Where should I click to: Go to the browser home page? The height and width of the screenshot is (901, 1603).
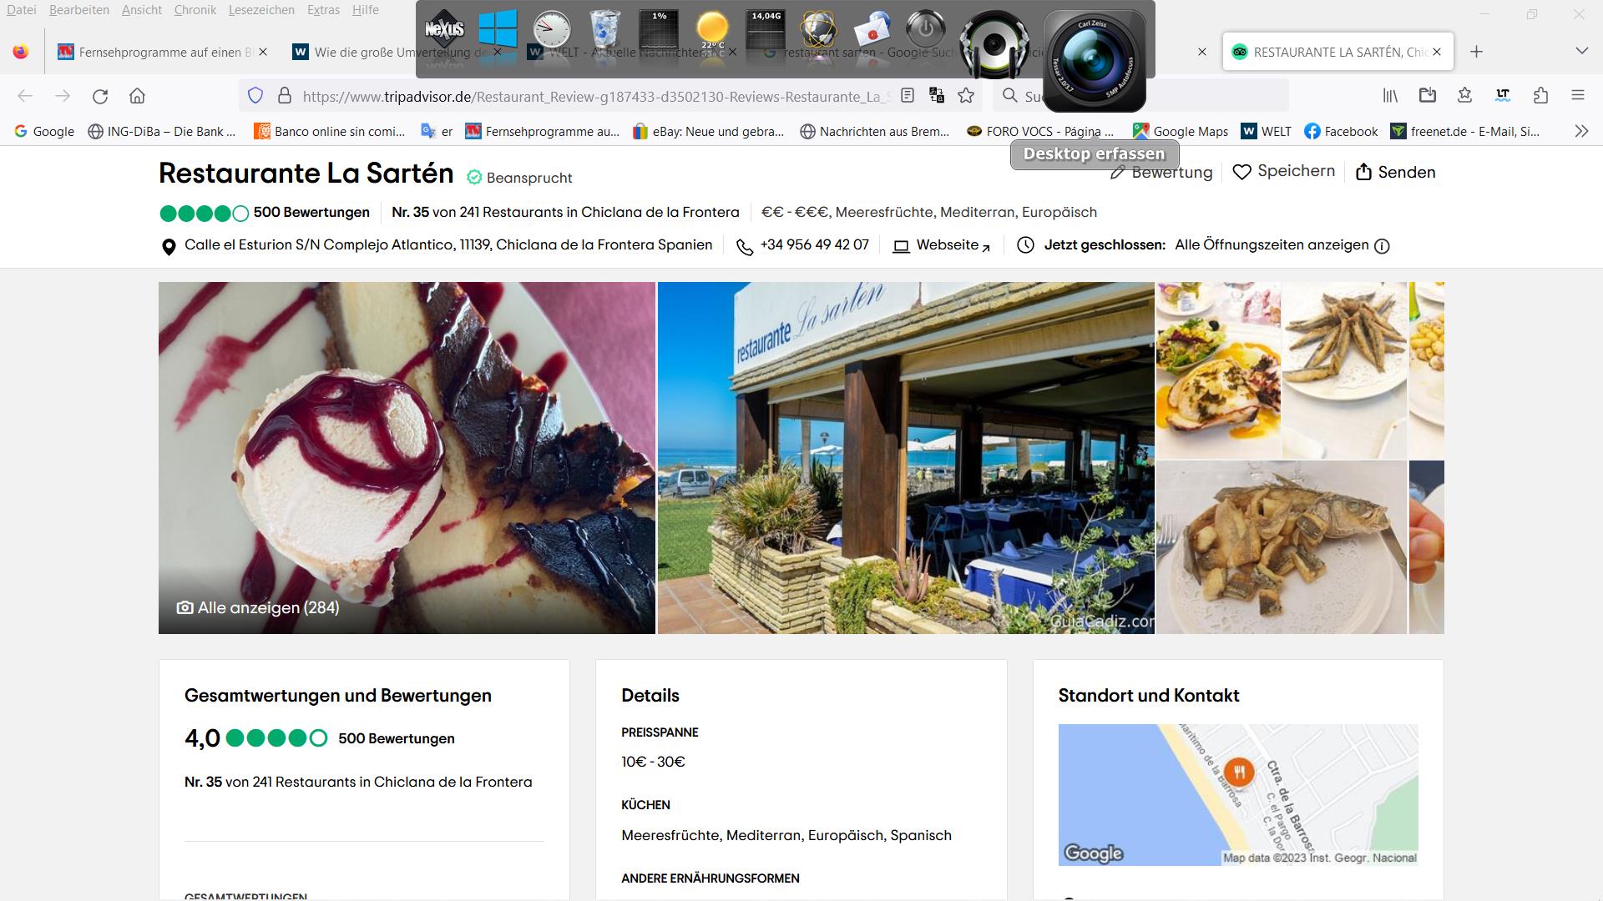[x=138, y=96]
